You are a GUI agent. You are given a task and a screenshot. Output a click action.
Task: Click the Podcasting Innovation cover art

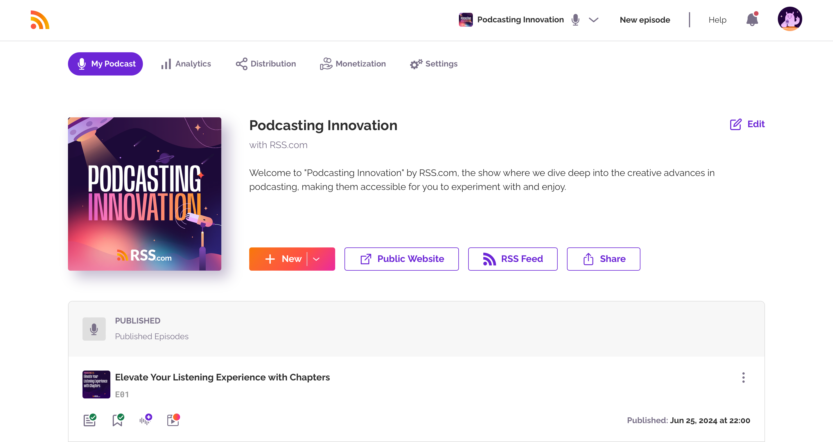point(145,194)
